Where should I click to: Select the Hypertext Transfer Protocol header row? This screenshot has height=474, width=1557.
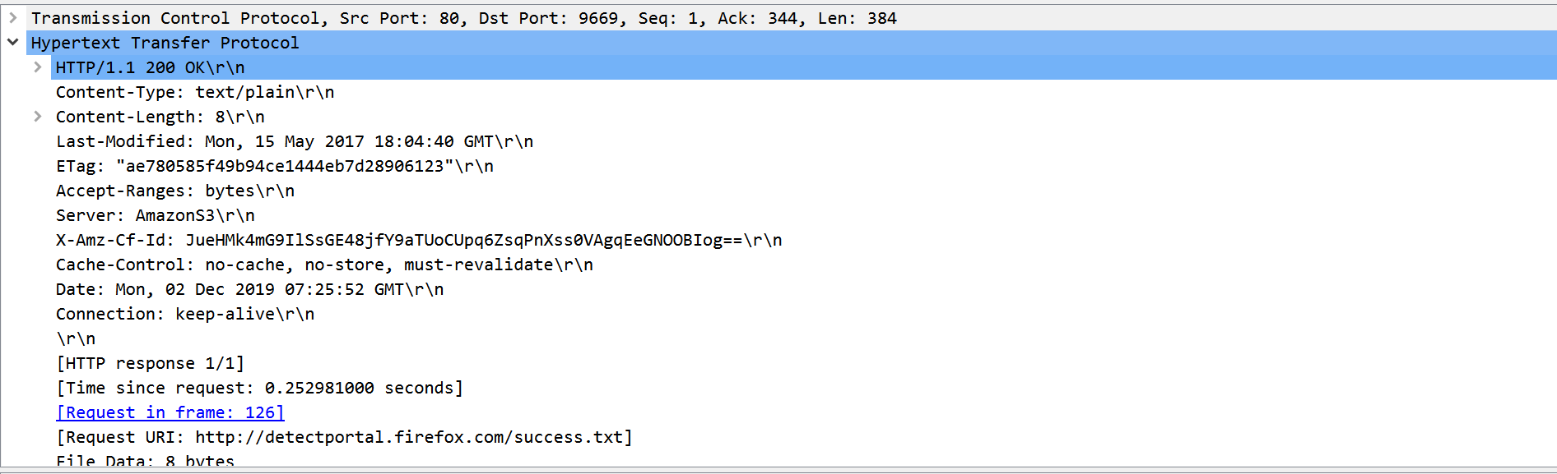165,43
